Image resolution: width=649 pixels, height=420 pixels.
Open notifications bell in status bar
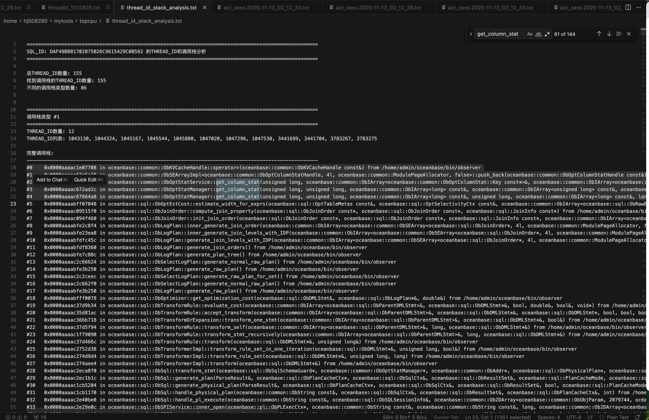637,417
